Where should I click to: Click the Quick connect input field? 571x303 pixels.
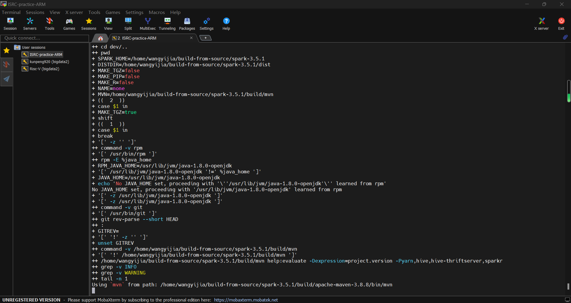[45, 38]
